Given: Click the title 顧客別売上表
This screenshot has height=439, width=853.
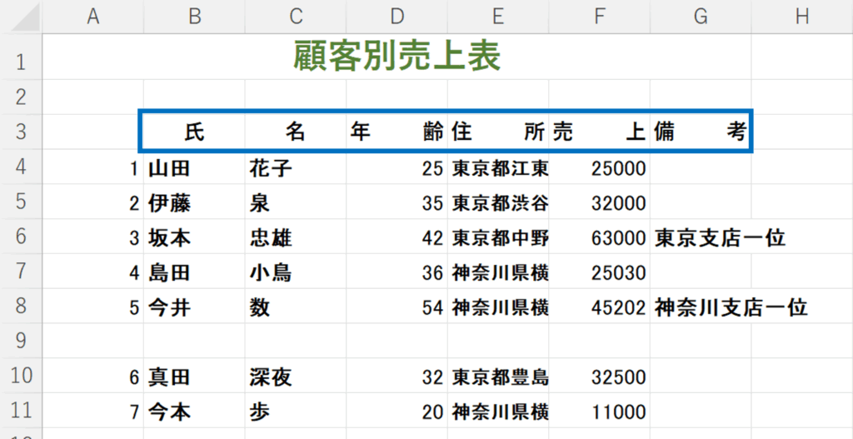Looking at the screenshot, I should 397,57.
